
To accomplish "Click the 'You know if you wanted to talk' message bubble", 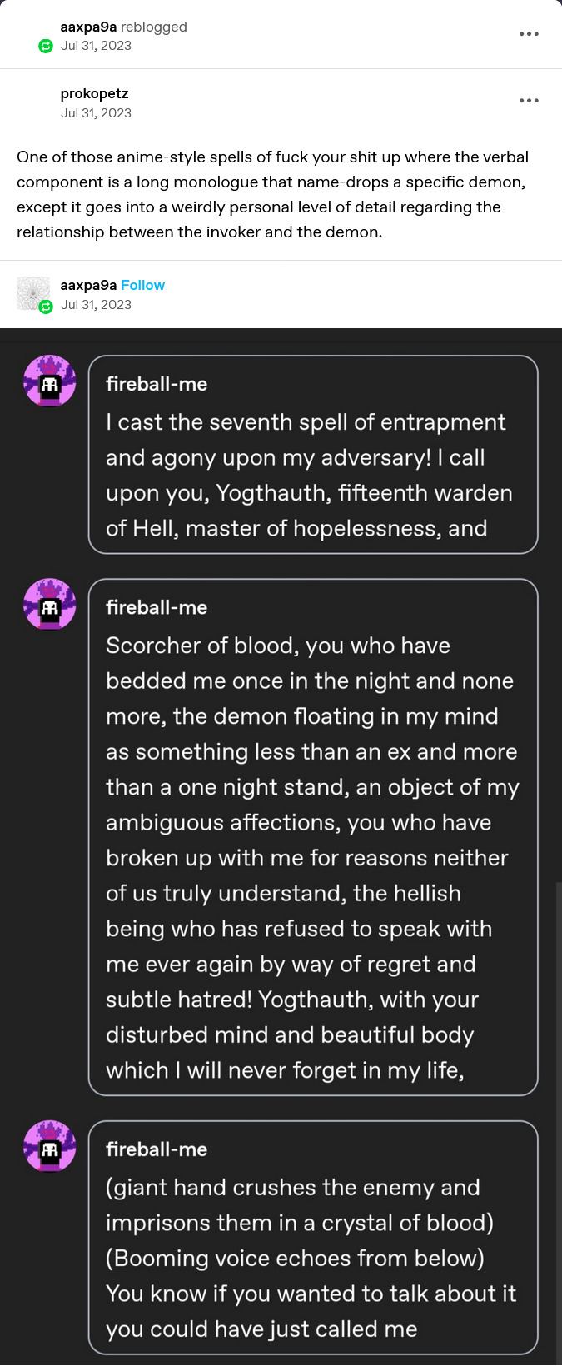I will [313, 1238].
